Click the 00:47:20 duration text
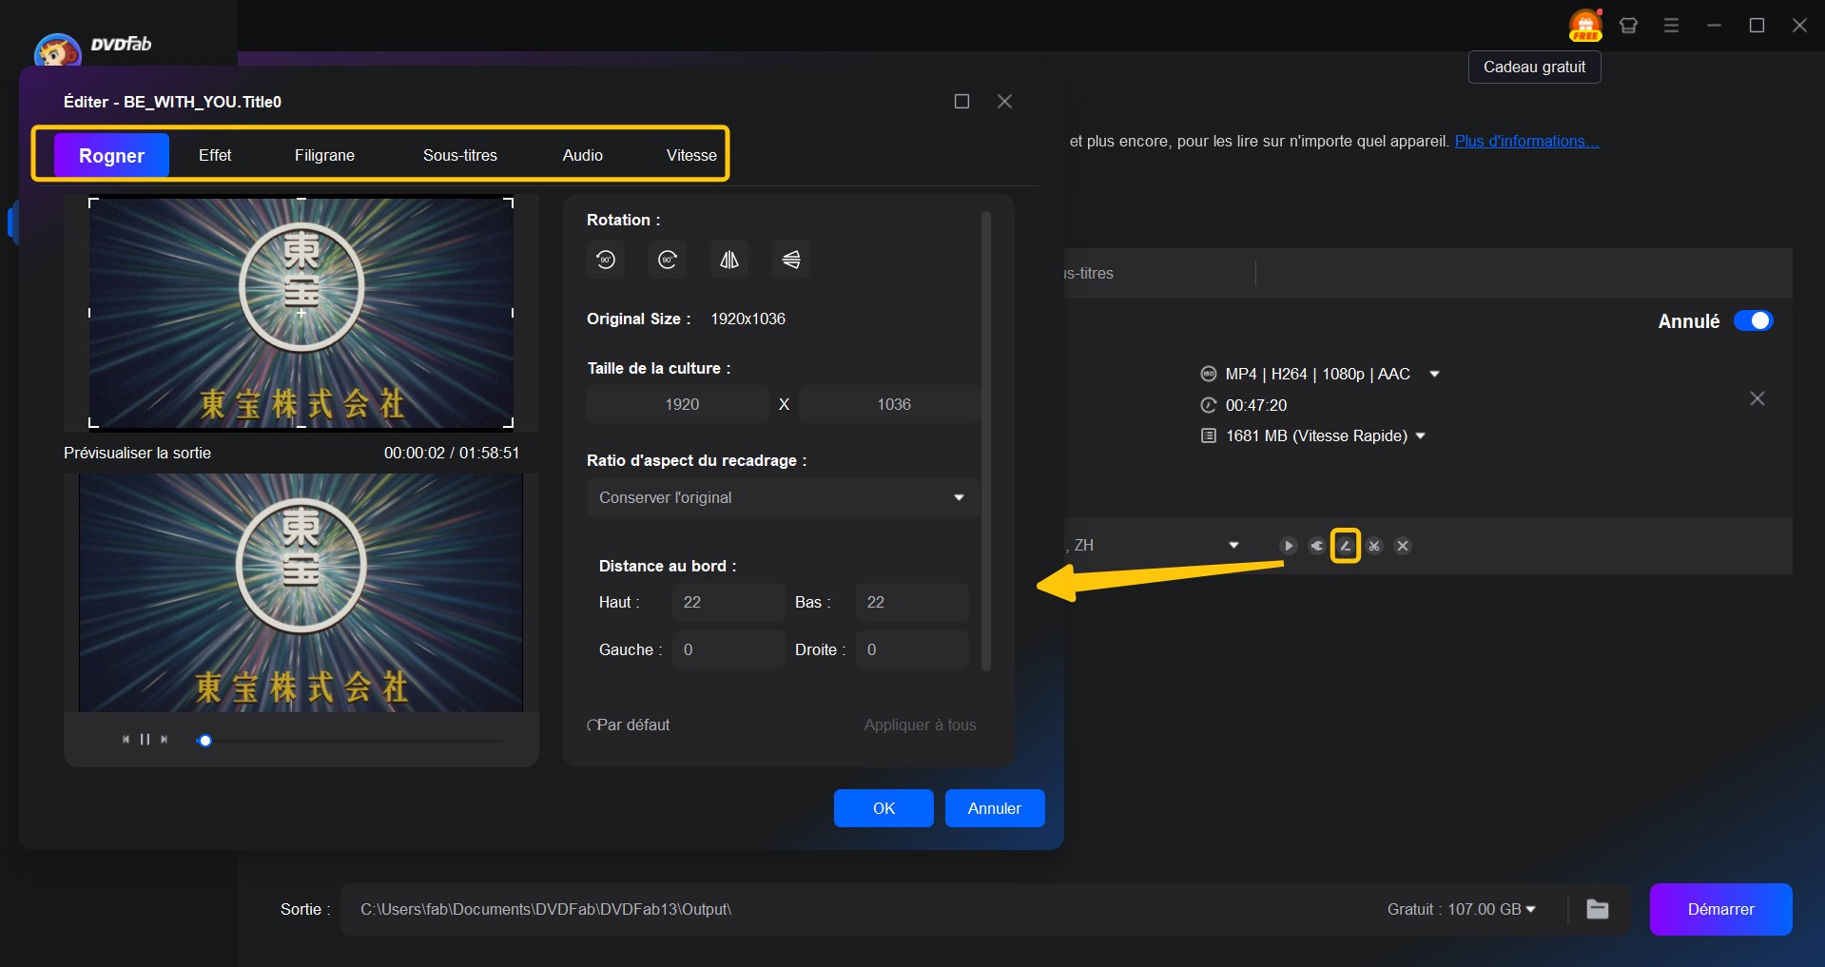The width and height of the screenshot is (1825, 967). [x=1255, y=405]
